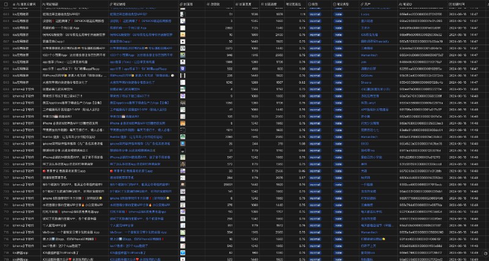The image size is (489, 261).
Task: Open the 创建时间 column header menu
Action: (468, 4)
